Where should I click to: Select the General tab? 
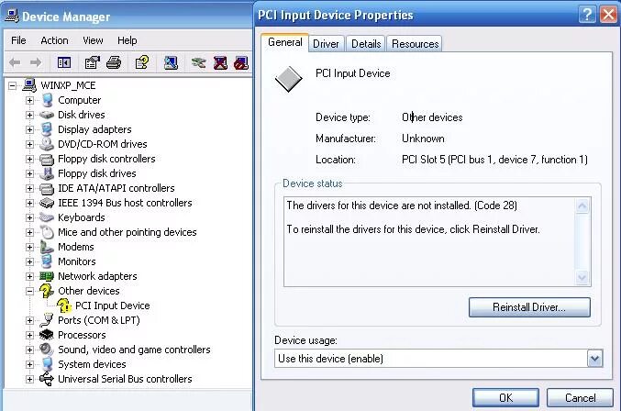(284, 42)
